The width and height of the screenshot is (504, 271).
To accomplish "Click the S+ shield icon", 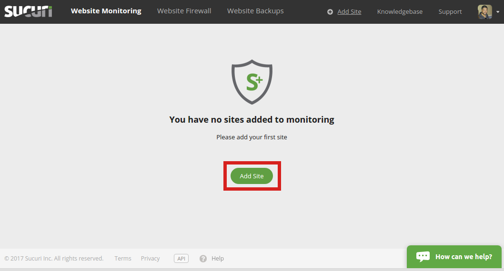I will [x=252, y=82].
